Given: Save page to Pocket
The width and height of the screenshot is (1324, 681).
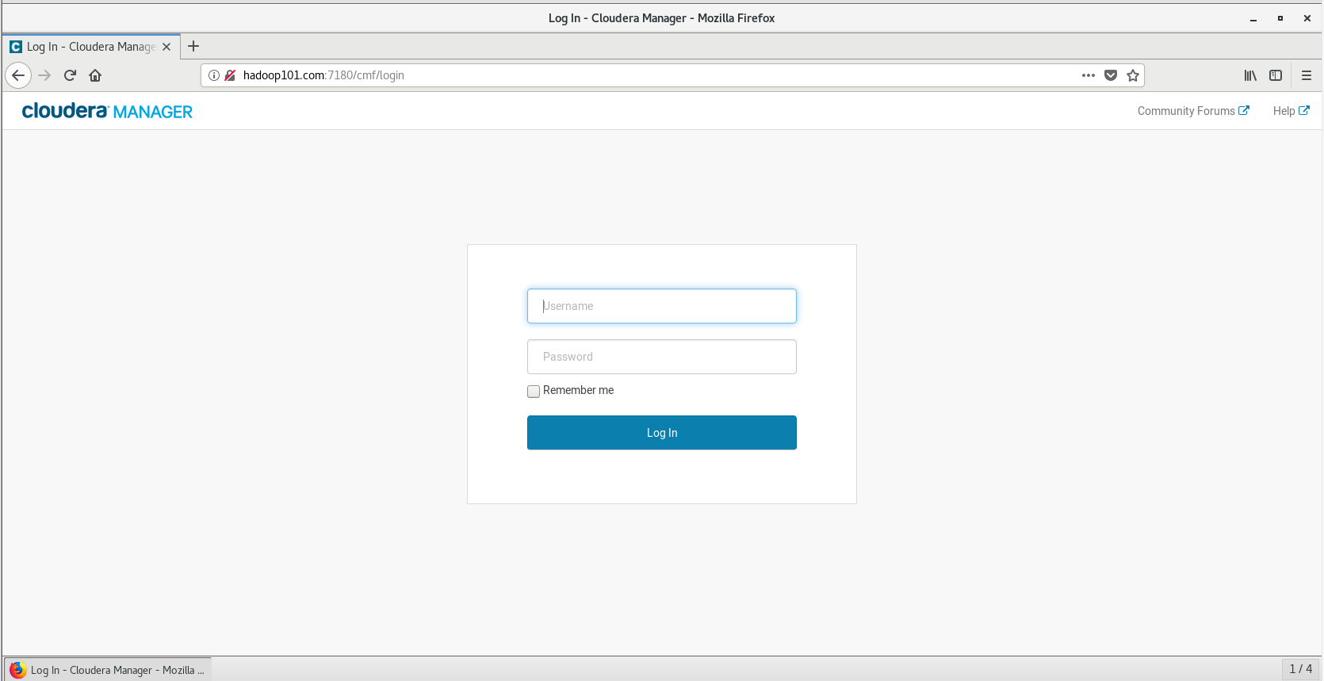Looking at the screenshot, I should (1111, 75).
